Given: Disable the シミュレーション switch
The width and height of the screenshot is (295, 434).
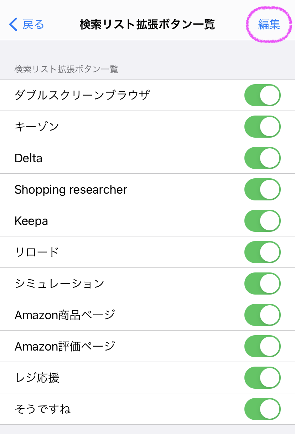Looking at the screenshot, I should [262, 284].
